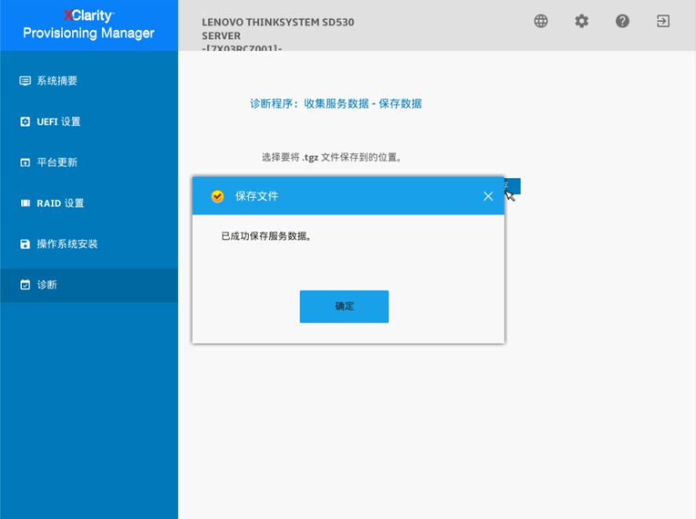Switch to the UEFI 设置 section
Screen dimensions: 696x519
59,121
